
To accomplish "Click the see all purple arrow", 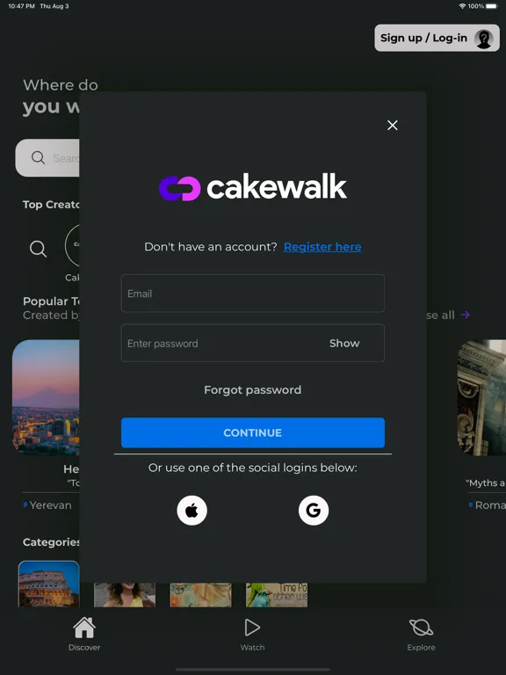I will [465, 315].
